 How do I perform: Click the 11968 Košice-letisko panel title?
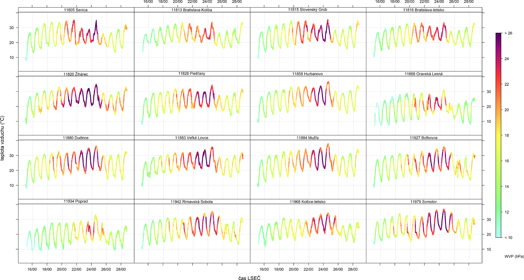[x=308, y=202]
